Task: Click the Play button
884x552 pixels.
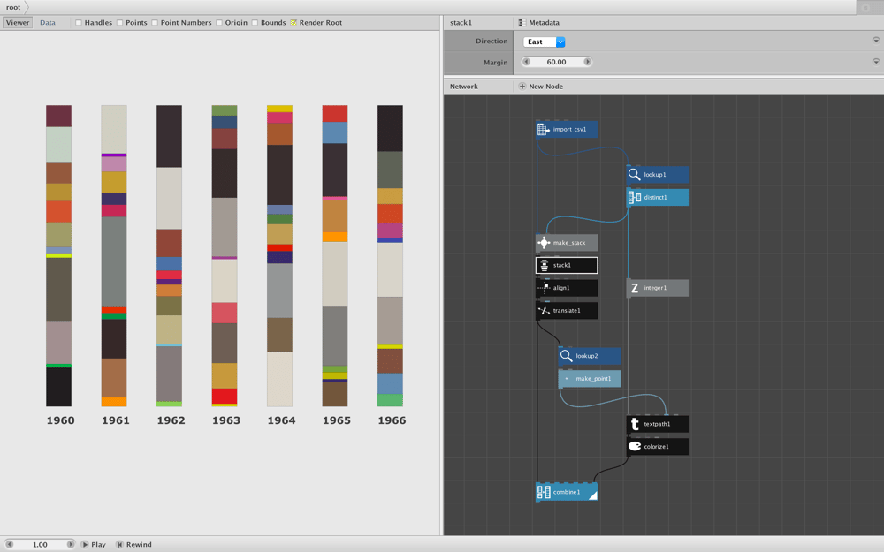Action: [x=94, y=545]
